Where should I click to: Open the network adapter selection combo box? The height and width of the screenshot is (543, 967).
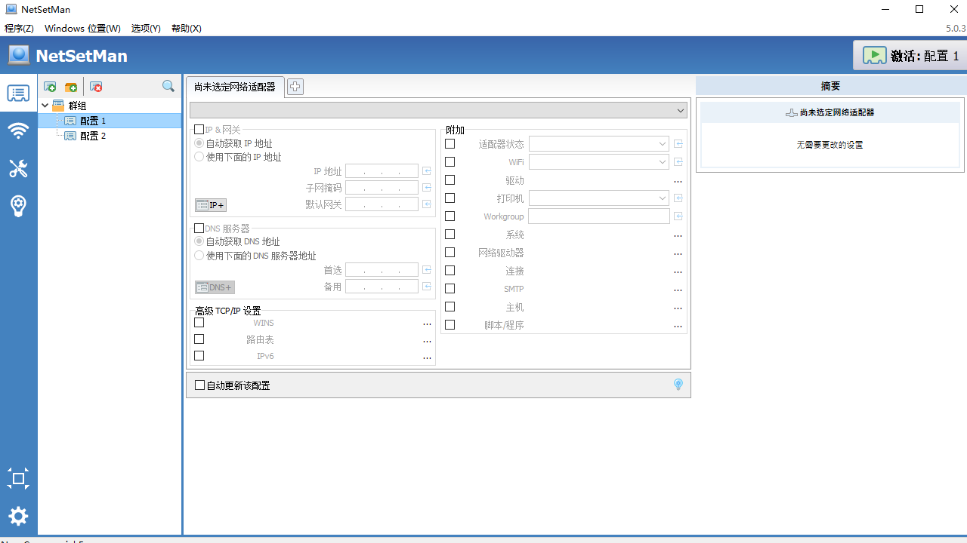point(438,110)
